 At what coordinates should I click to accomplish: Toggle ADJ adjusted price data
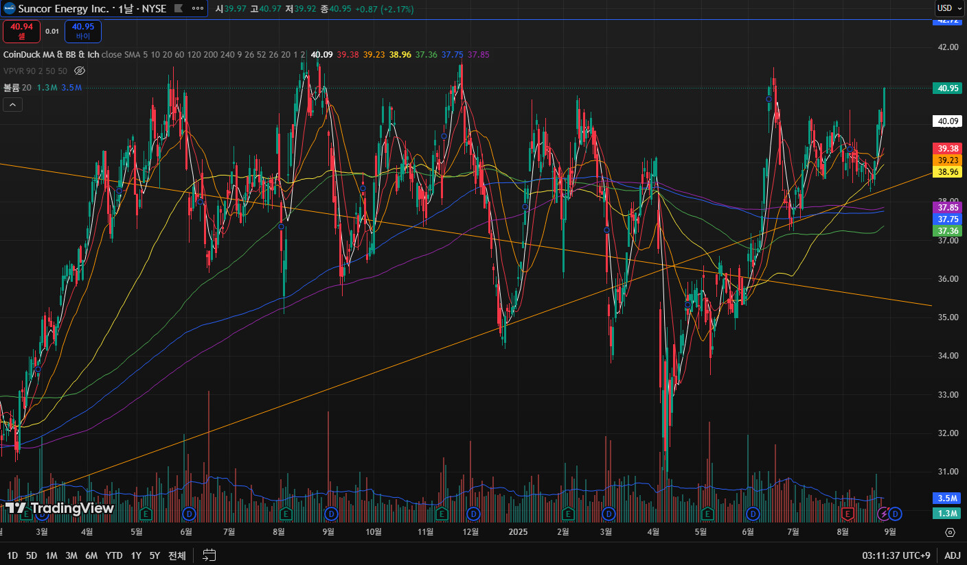click(953, 555)
